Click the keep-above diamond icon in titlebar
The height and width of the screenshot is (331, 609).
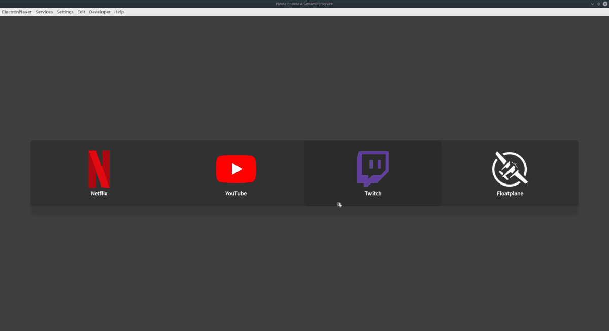[598, 4]
